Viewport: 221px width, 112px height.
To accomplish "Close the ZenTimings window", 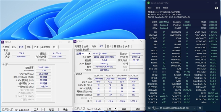I will point(216,3).
